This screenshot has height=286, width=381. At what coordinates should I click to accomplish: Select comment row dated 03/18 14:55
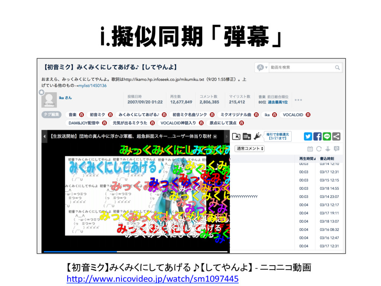click(287, 188)
